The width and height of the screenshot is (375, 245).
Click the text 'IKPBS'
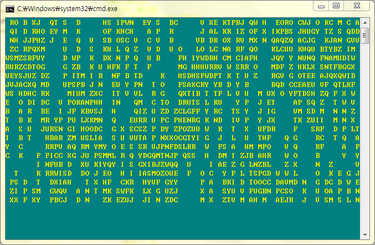click(282, 32)
